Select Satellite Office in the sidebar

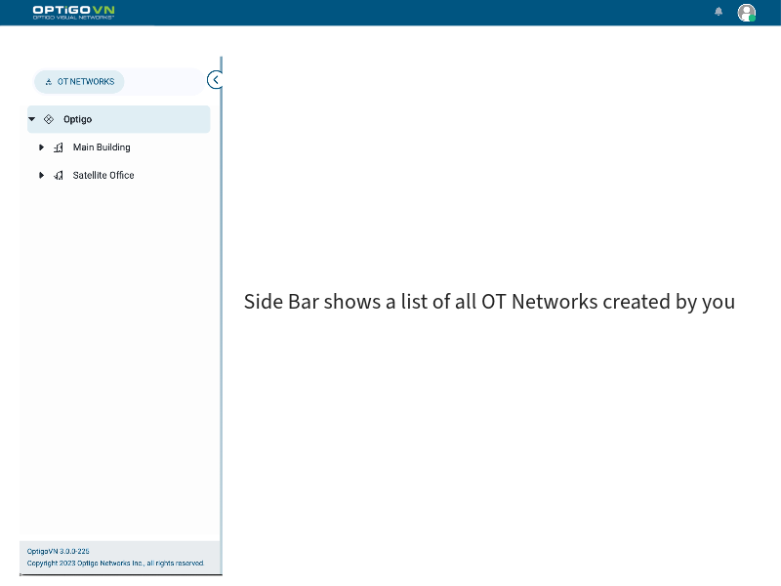103,175
